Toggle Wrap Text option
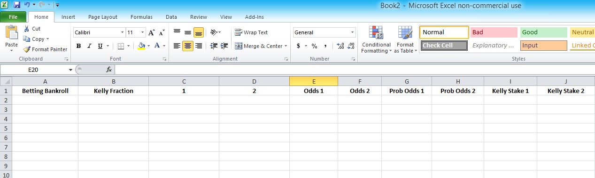This screenshot has height=178, width=595. click(x=251, y=32)
